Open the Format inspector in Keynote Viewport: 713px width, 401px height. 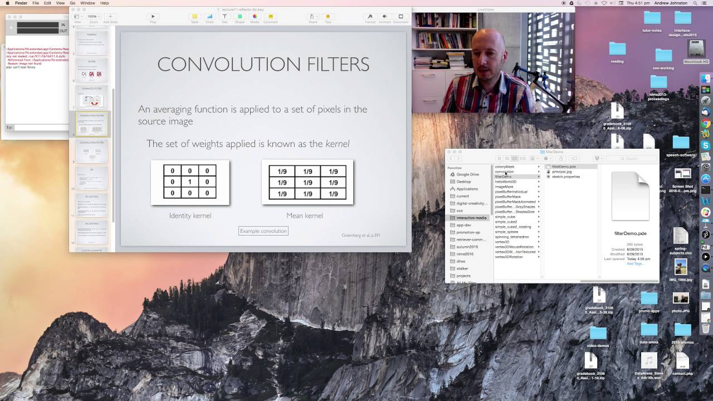click(x=370, y=18)
